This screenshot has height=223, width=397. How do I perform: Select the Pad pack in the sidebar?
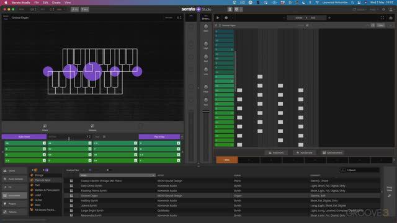37,185
